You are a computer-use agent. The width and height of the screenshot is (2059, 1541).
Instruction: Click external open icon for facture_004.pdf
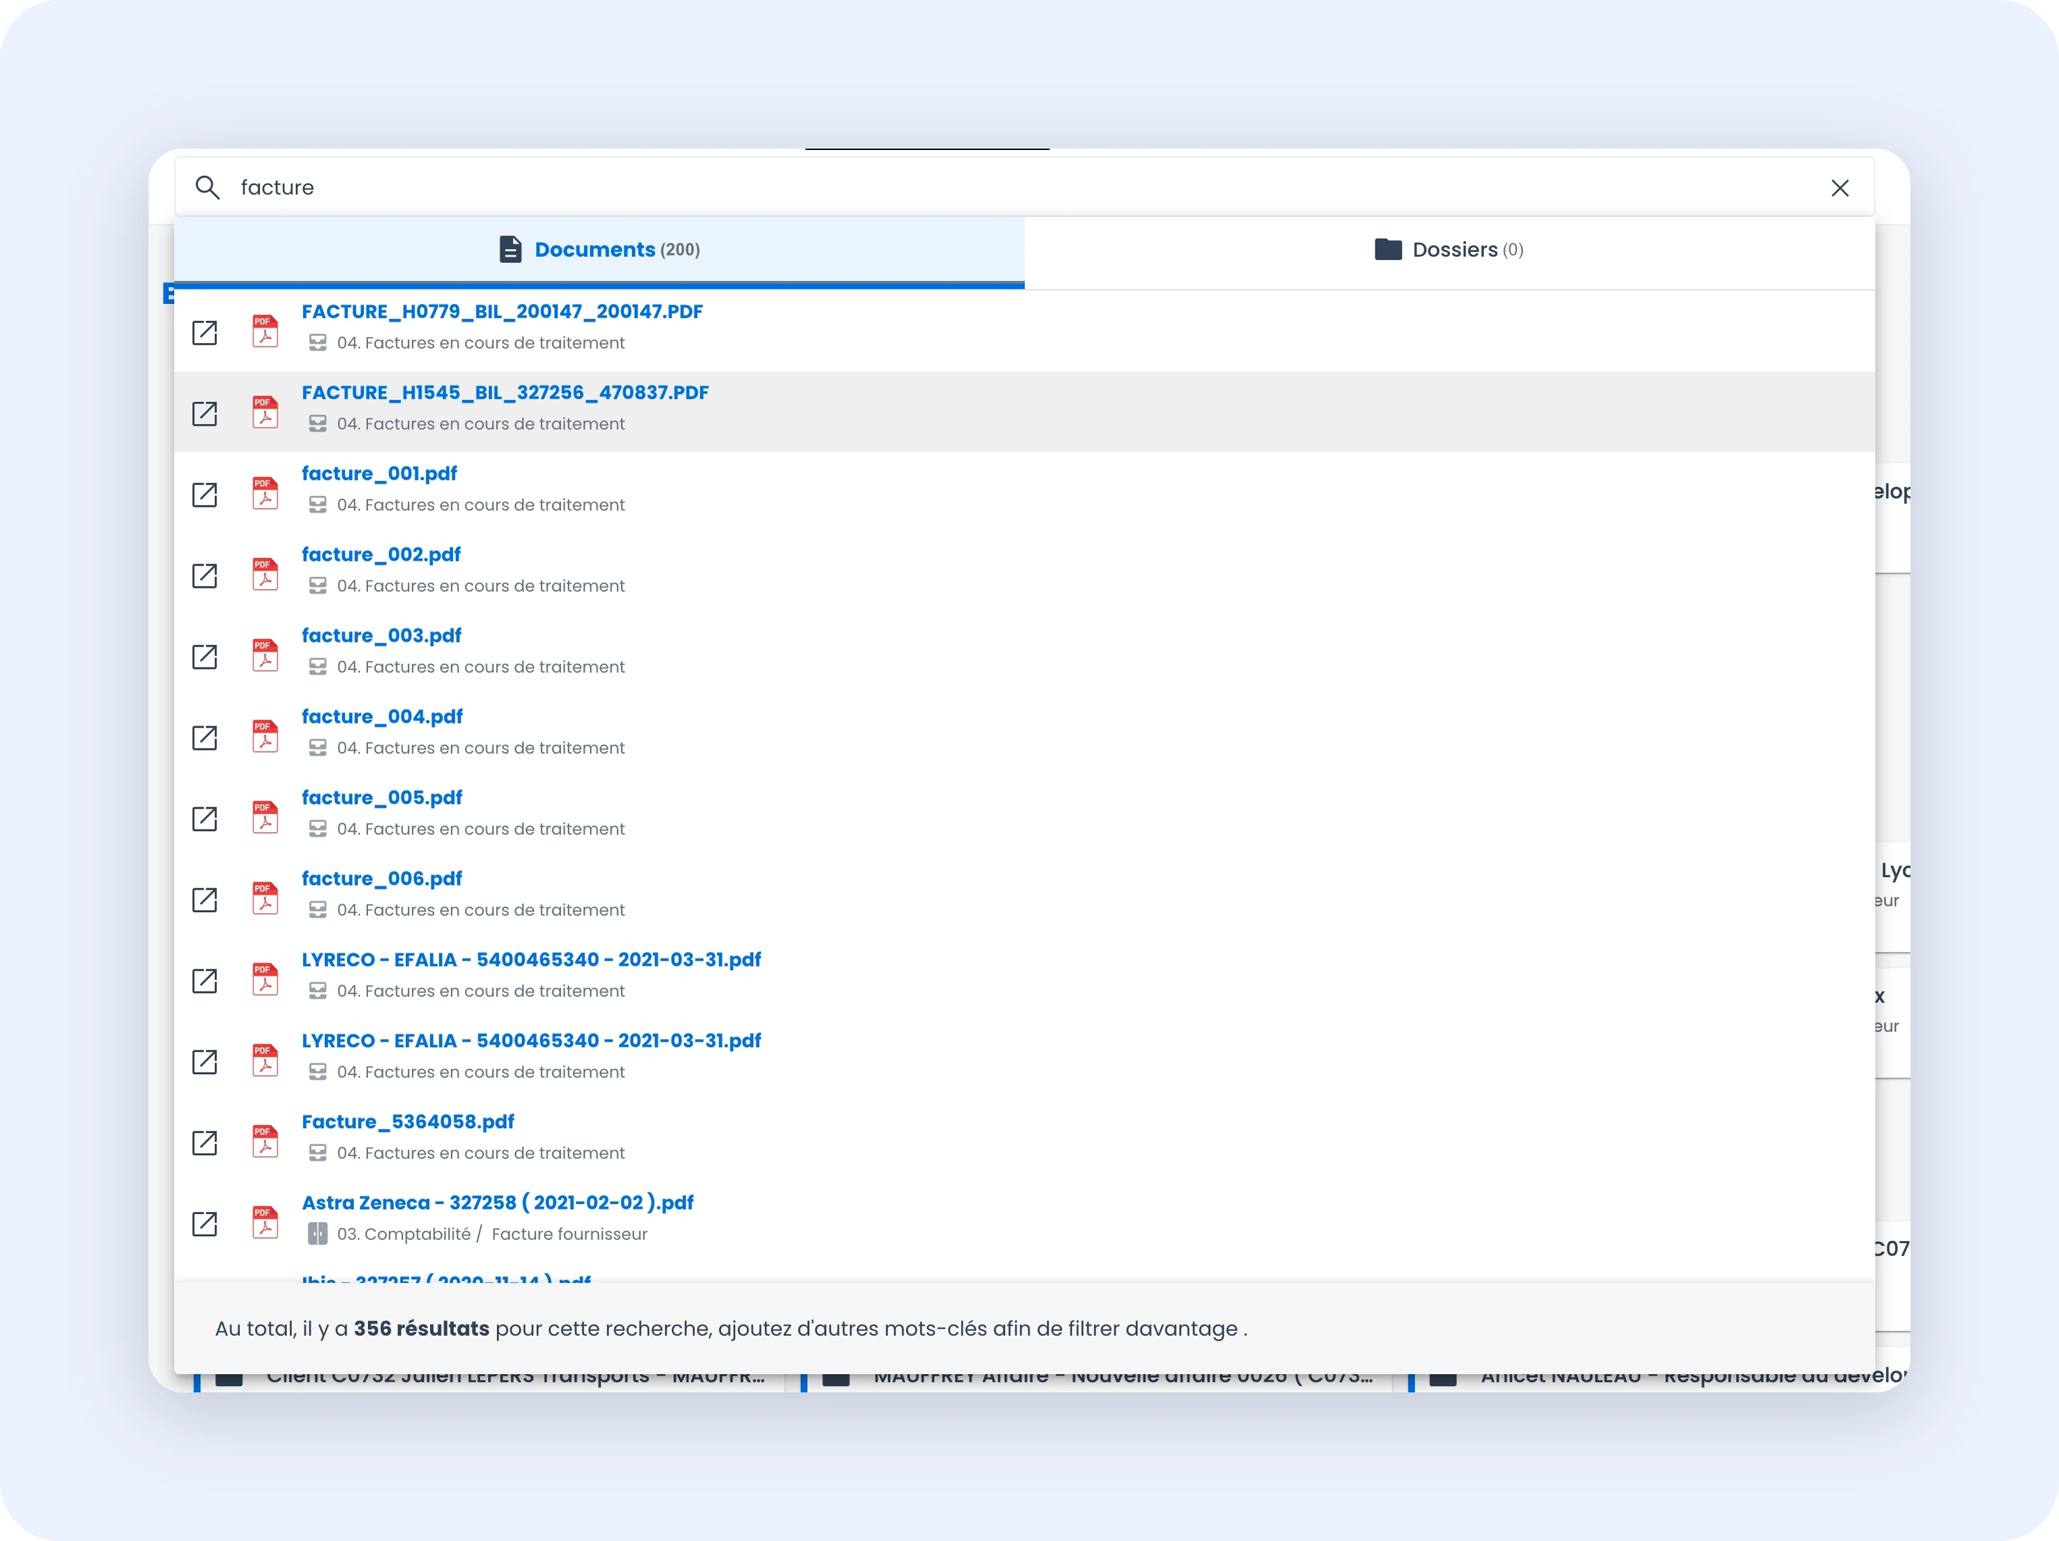tap(205, 738)
